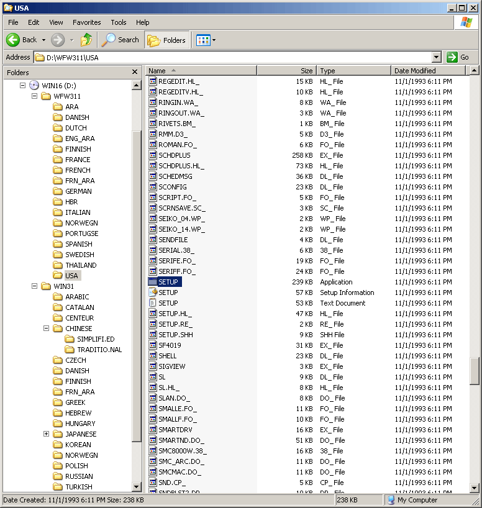This screenshot has height=508, width=482.
Task: Select the SETUP Setup Information file icon
Action: click(153, 293)
